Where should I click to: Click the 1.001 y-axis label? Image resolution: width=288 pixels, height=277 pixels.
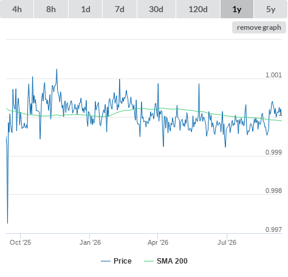coord(273,75)
